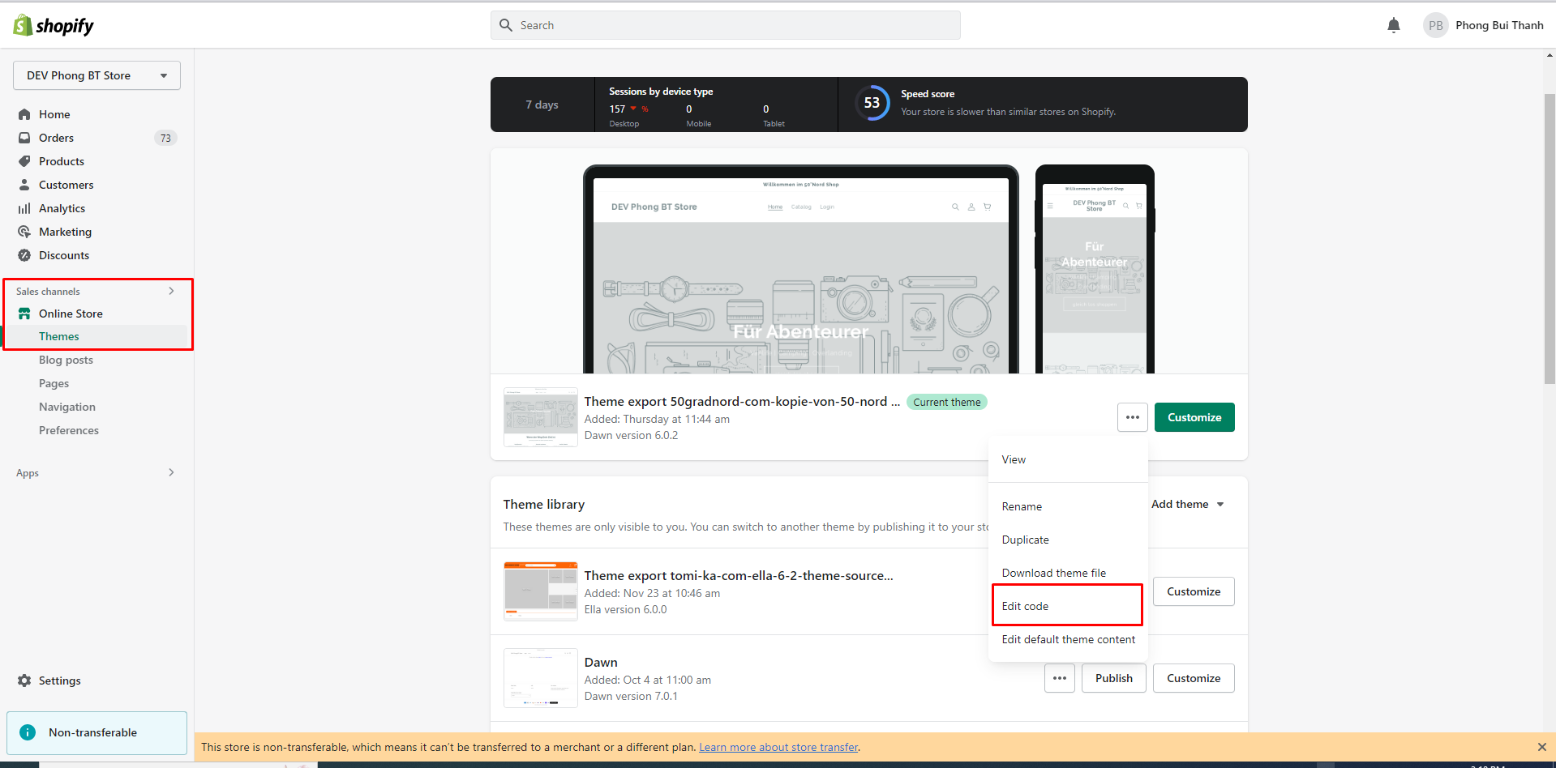1556x768 pixels.
Task: Select Themes under Online Store
Action: pyautogui.click(x=59, y=336)
